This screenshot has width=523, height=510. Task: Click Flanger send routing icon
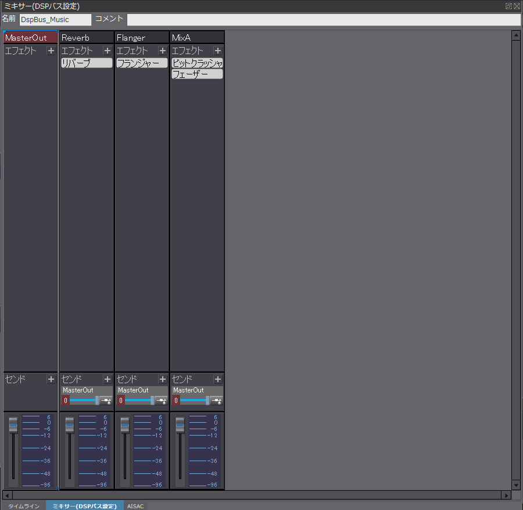coord(162,401)
